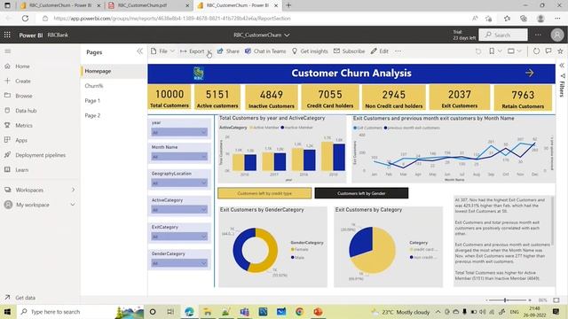Click the browser address bar
The height and width of the screenshot is (319, 568).
tap(254, 19)
